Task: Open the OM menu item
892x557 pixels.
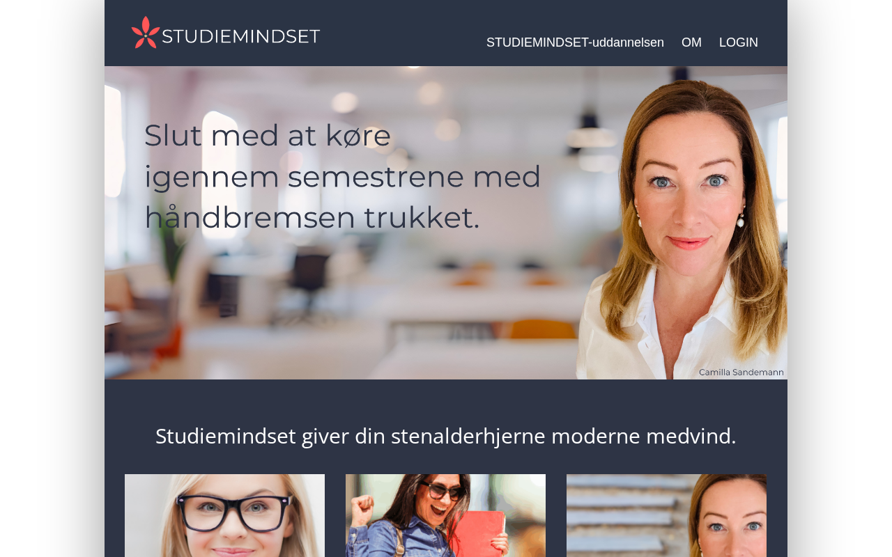Action: [x=691, y=42]
